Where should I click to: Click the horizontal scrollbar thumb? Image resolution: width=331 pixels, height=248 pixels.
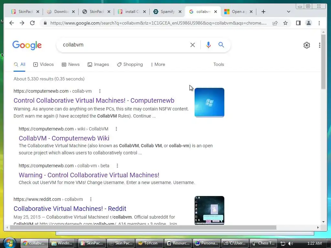click(x=143, y=228)
